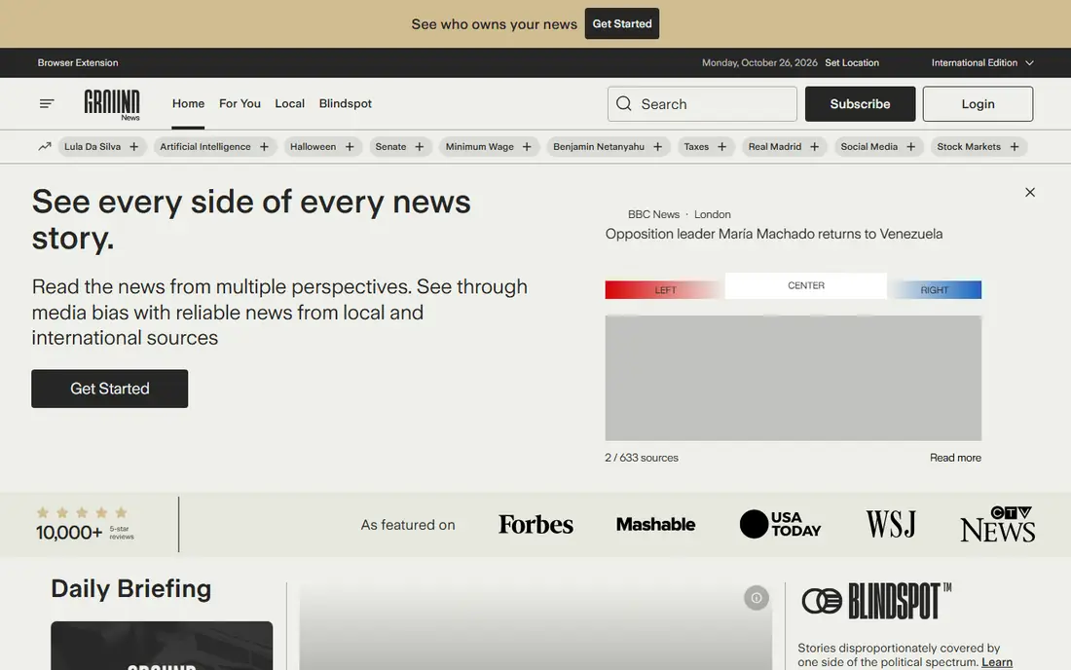Select the Center bias tab

806,285
